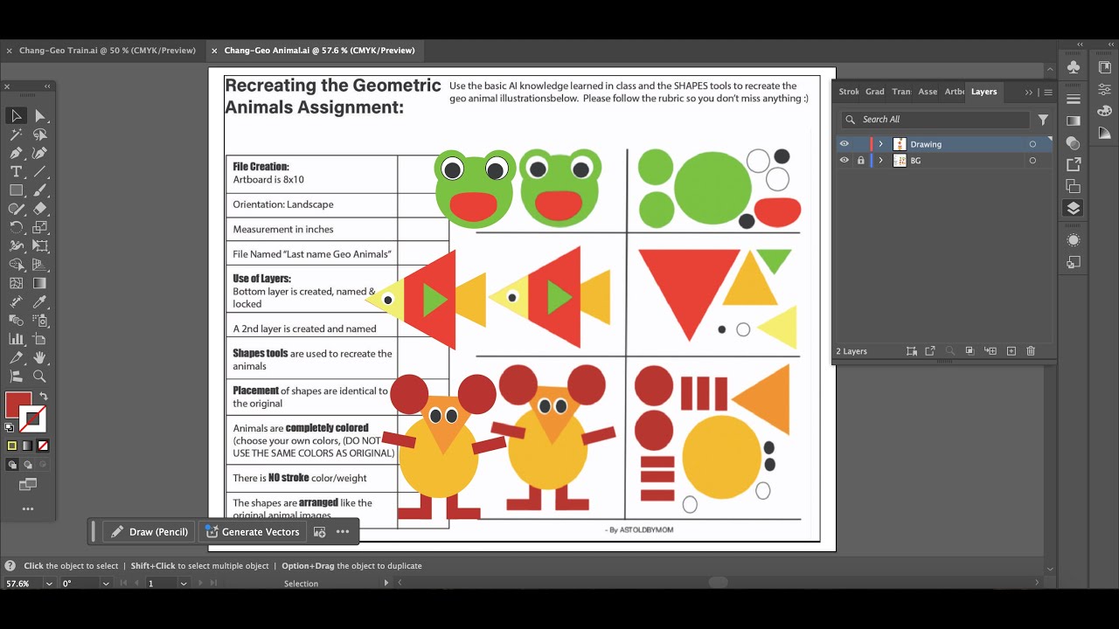Toggle the lock column for Drawing layer
Screen dimensions: 1119x629
[x=860, y=144]
